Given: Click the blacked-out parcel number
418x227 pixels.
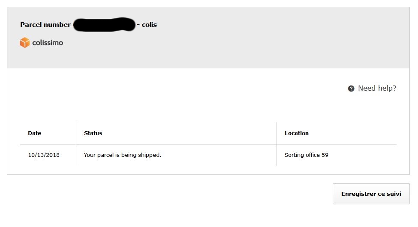Looking at the screenshot, I should tap(104, 25).
